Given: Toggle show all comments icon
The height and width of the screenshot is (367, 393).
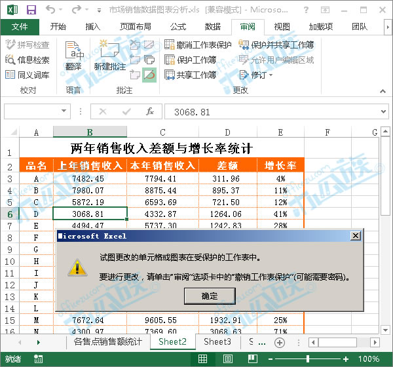Looking at the screenshot, I should click(x=149, y=60).
